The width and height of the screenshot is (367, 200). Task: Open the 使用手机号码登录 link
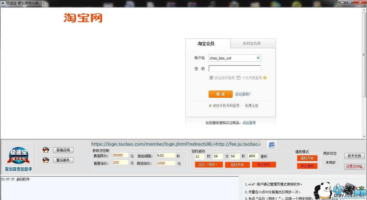226,106
